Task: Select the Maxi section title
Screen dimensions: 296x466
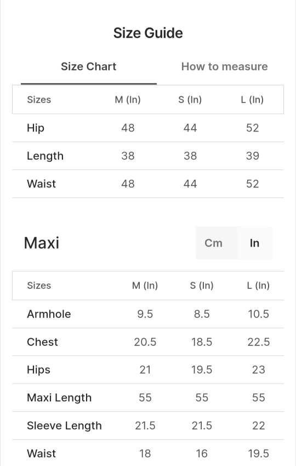Action: click(42, 243)
